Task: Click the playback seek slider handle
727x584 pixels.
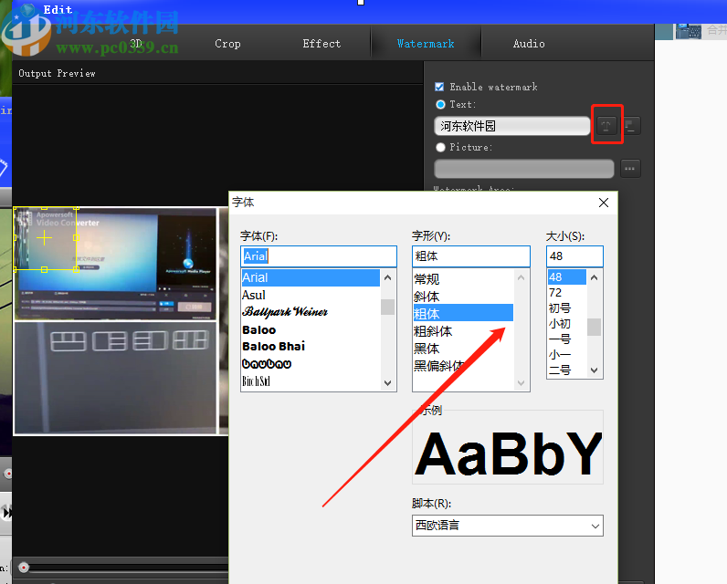Action: [x=24, y=568]
